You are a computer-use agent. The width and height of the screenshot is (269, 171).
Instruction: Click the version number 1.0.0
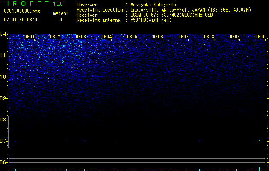[58, 4]
